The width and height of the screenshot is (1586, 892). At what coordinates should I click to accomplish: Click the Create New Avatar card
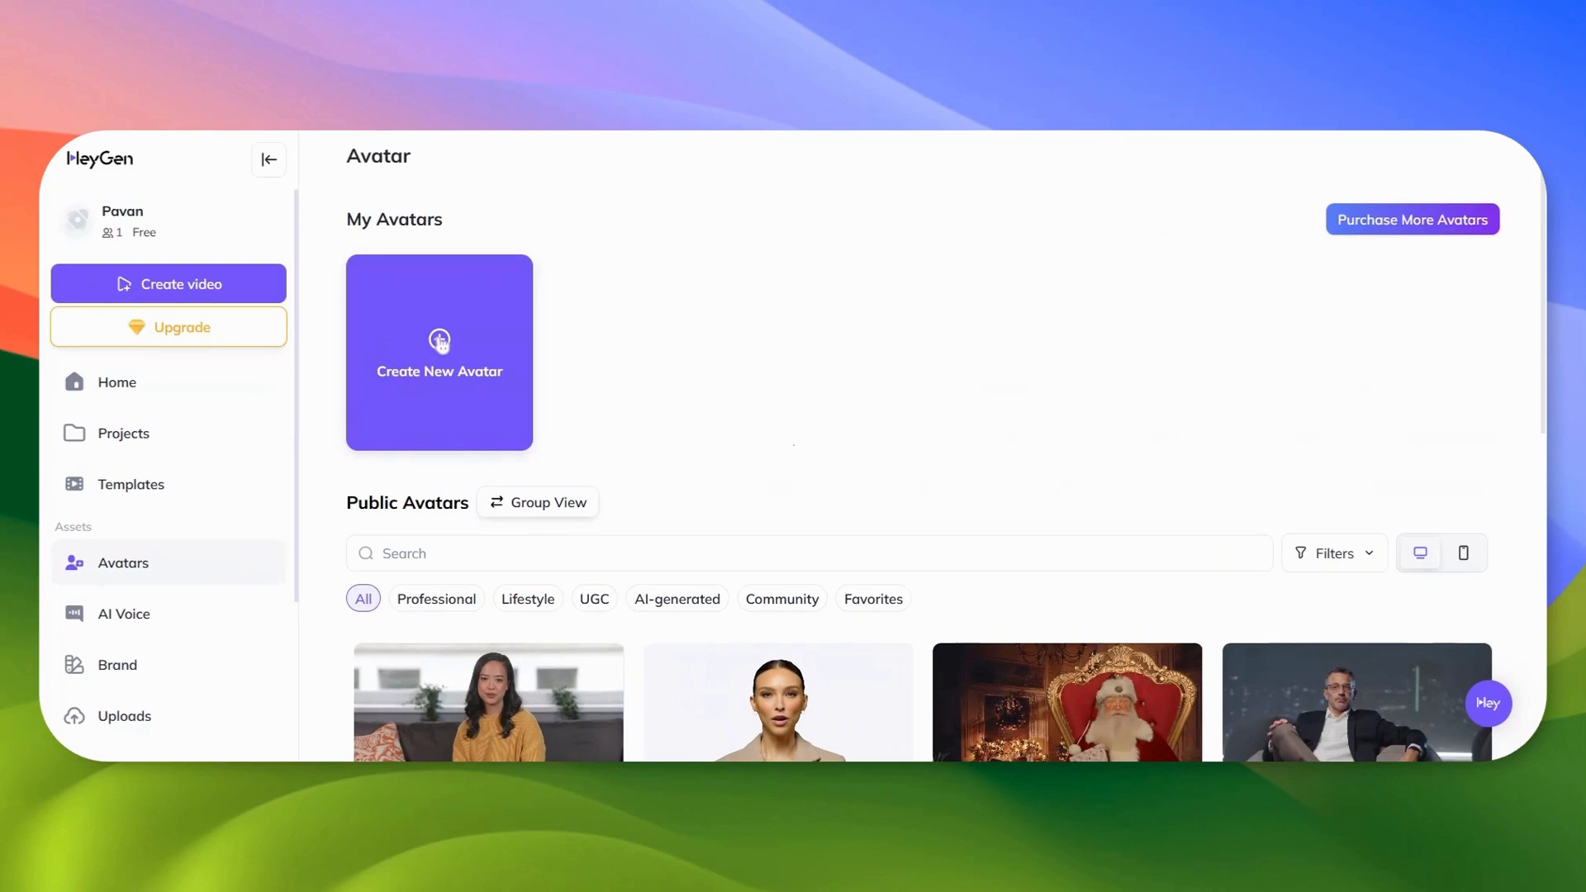439,353
